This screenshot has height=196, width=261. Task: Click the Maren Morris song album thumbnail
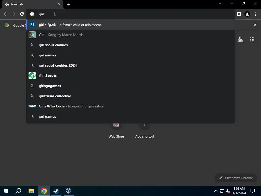pos(32,35)
